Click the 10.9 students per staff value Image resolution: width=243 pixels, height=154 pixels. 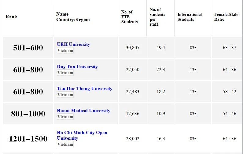point(161,114)
